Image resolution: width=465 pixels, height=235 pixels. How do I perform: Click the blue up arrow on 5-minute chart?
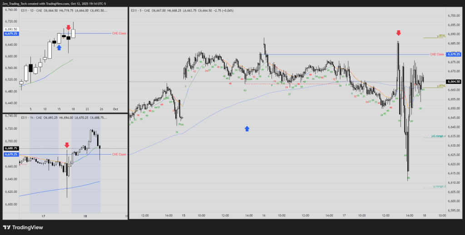[x=247, y=129]
